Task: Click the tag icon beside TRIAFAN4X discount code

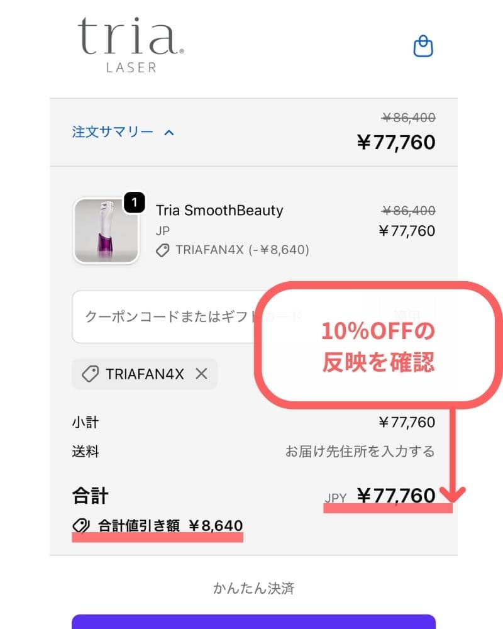Action: 163,250
